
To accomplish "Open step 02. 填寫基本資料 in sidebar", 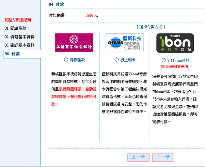I will (19, 37).
